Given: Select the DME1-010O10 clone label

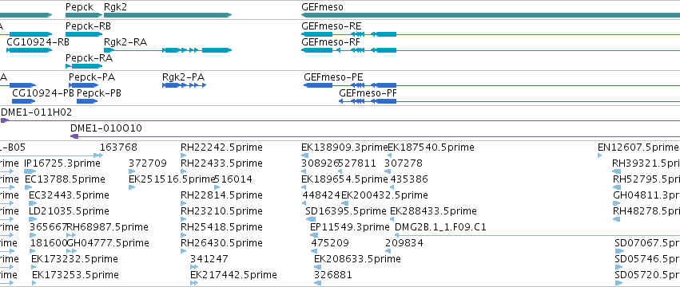Looking at the screenshot, I should tap(105, 128).
